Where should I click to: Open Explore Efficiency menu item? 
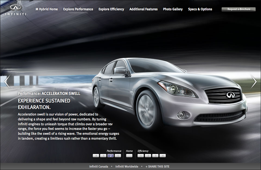(x=111, y=9)
